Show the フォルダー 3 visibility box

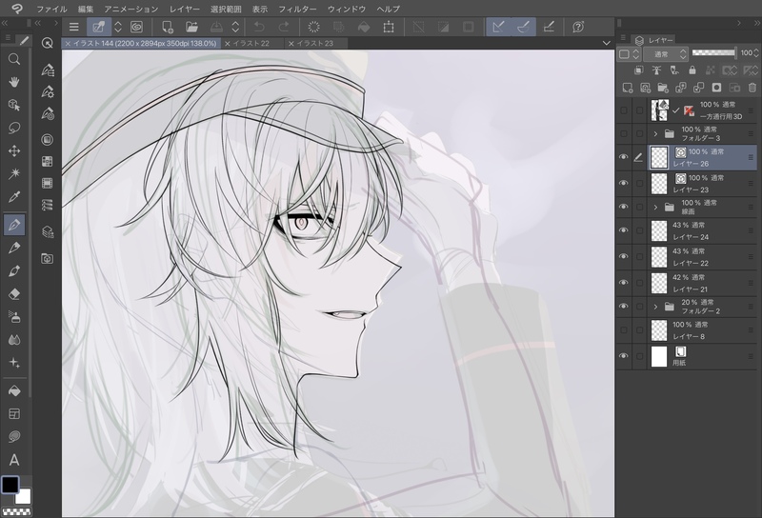(x=623, y=133)
